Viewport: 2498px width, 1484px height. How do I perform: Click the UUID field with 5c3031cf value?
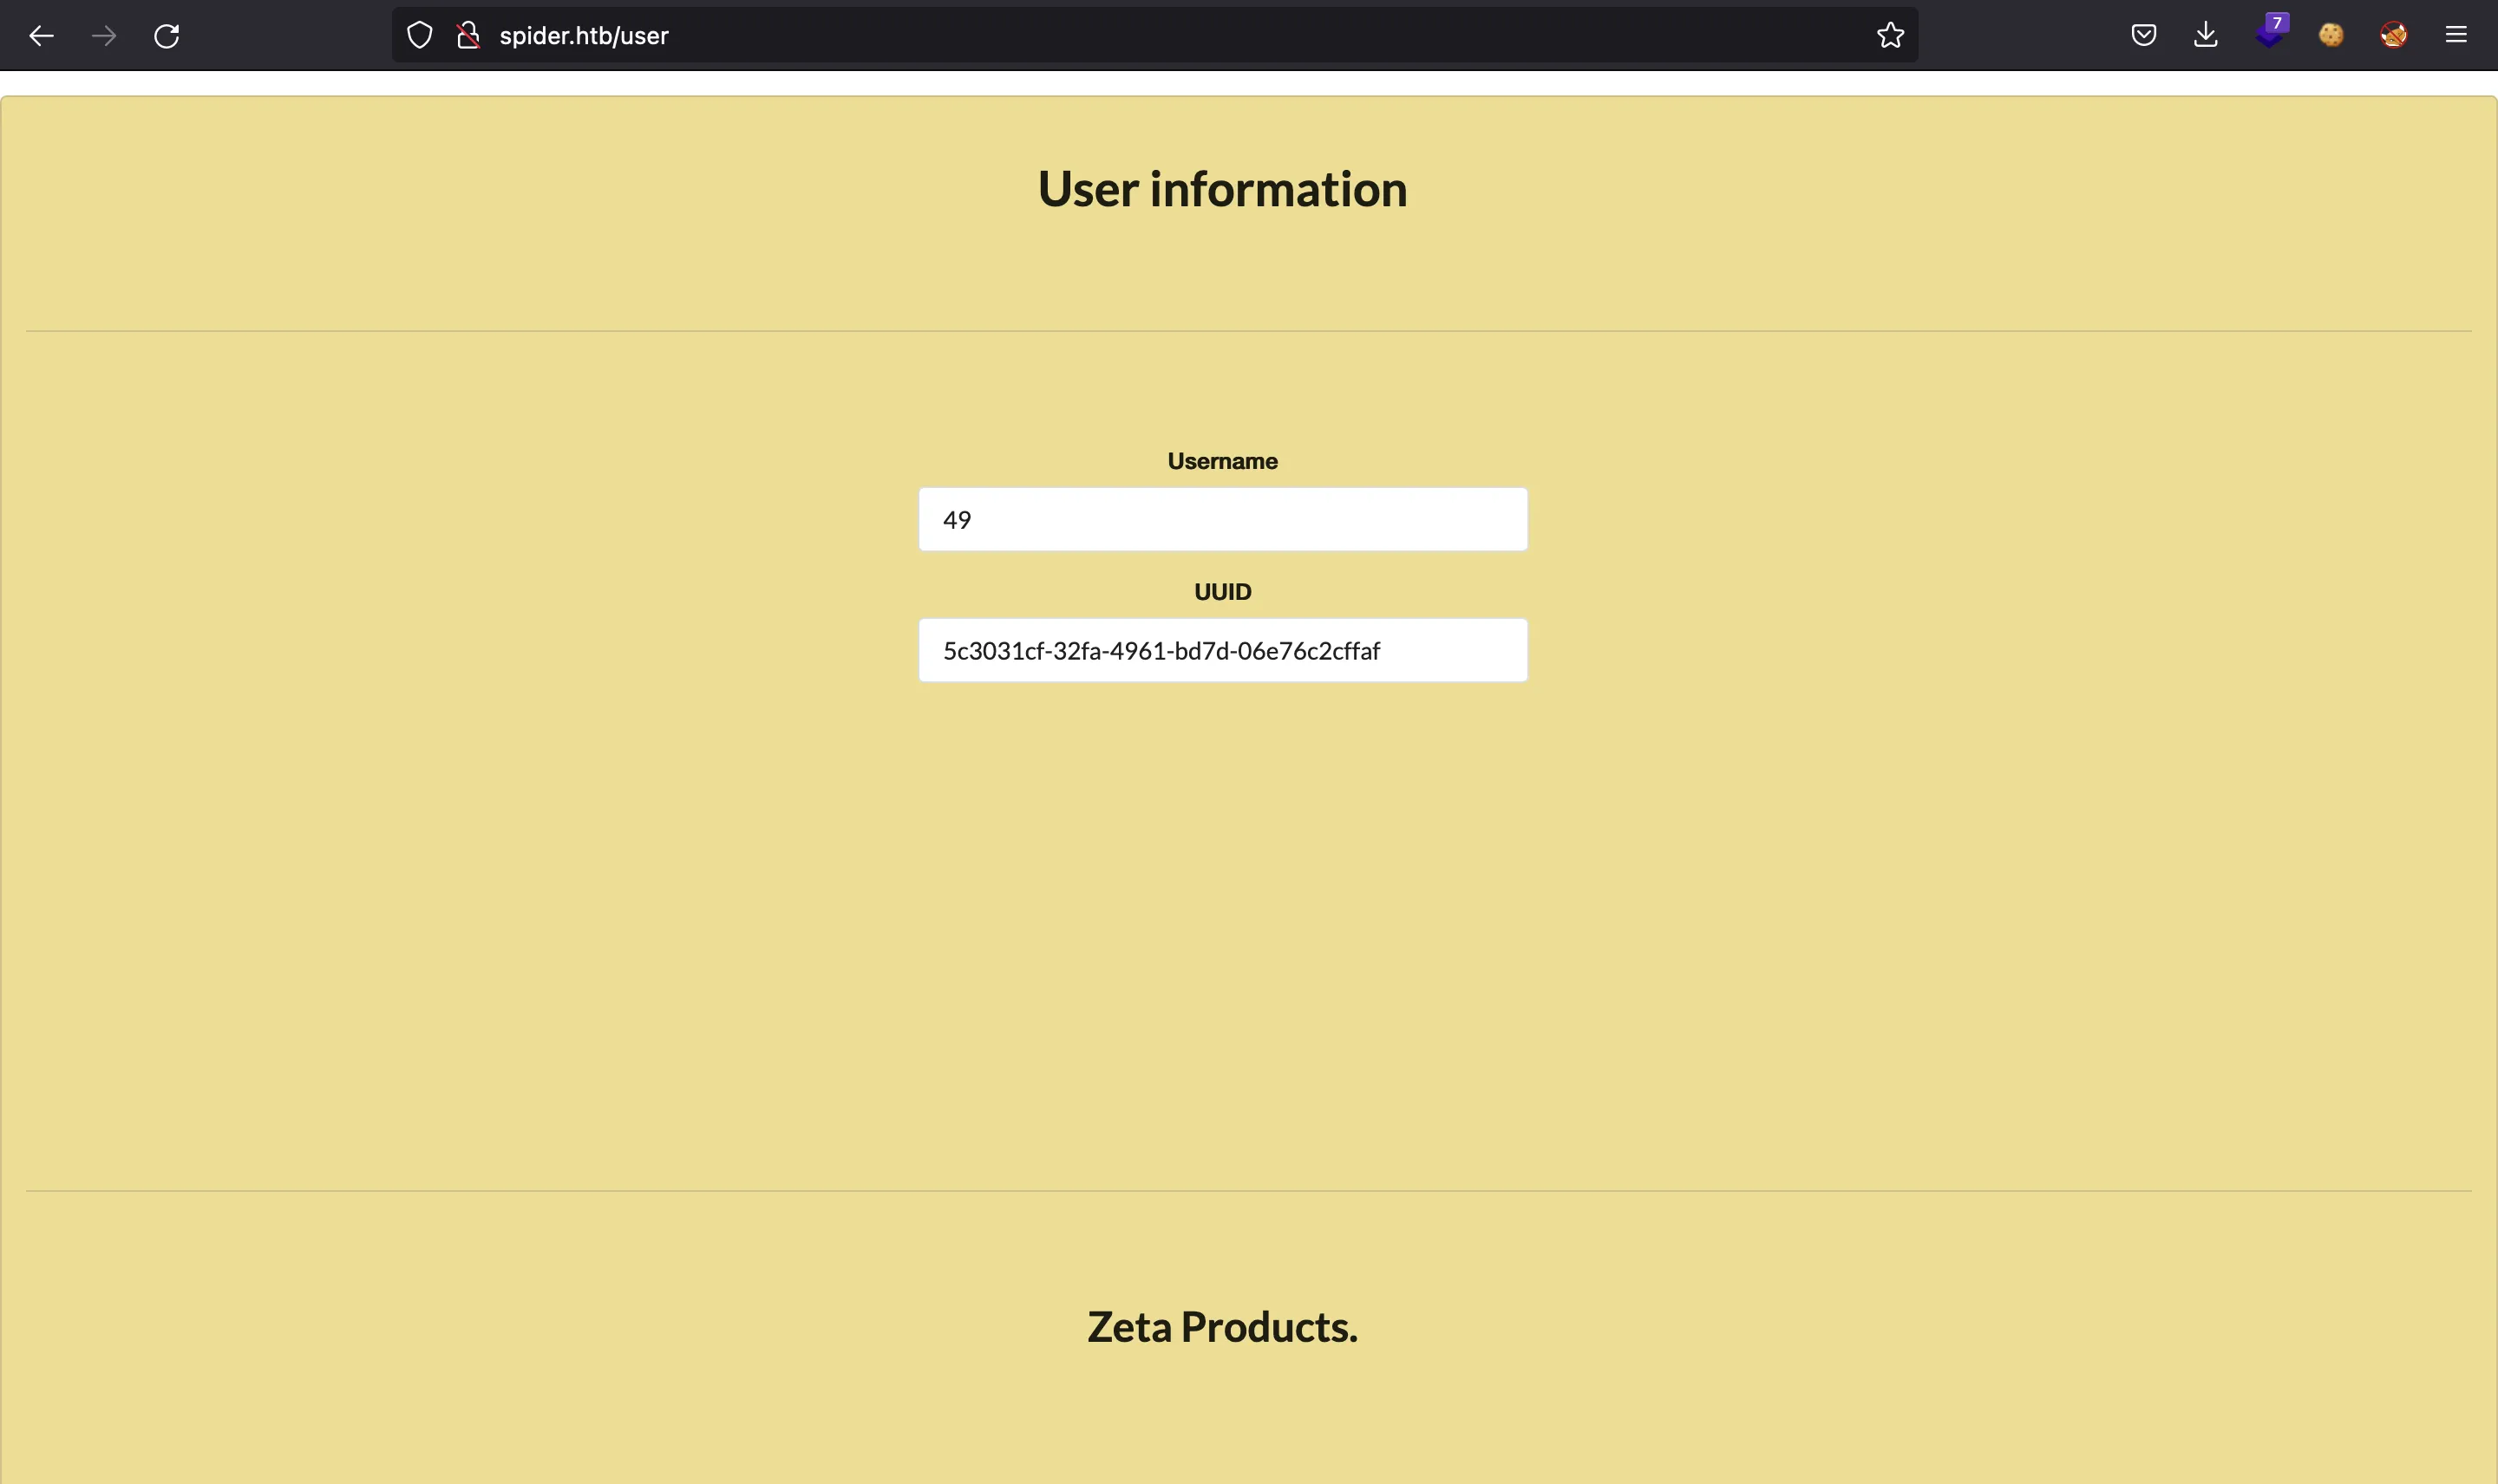click(x=1222, y=650)
